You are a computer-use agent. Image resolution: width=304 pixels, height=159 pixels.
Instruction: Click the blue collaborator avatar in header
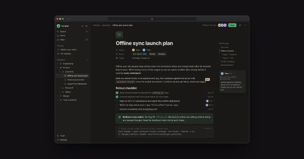pos(222,25)
